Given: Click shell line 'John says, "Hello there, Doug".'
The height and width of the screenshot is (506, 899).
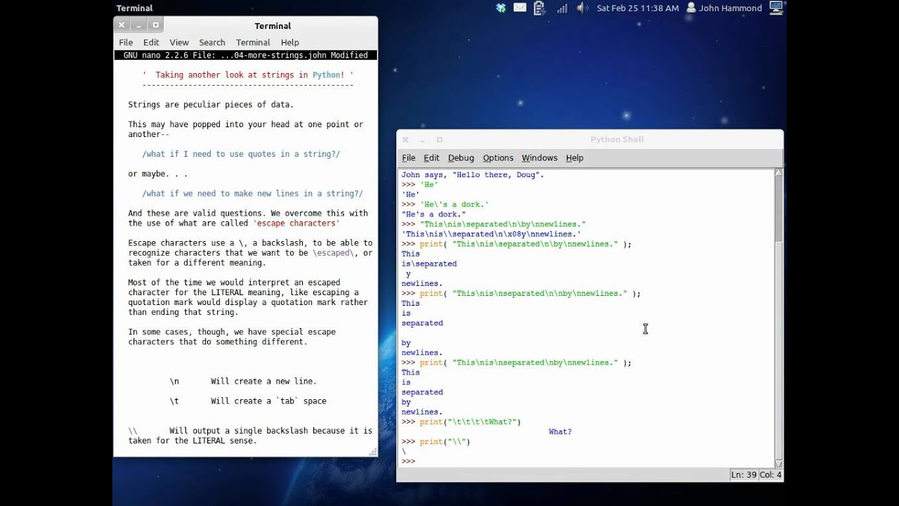Looking at the screenshot, I should pyautogui.click(x=473, y=175).
